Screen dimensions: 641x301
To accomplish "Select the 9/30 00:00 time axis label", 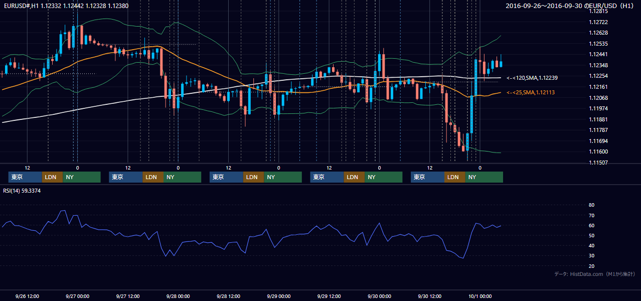I will [x=379, y=296].
